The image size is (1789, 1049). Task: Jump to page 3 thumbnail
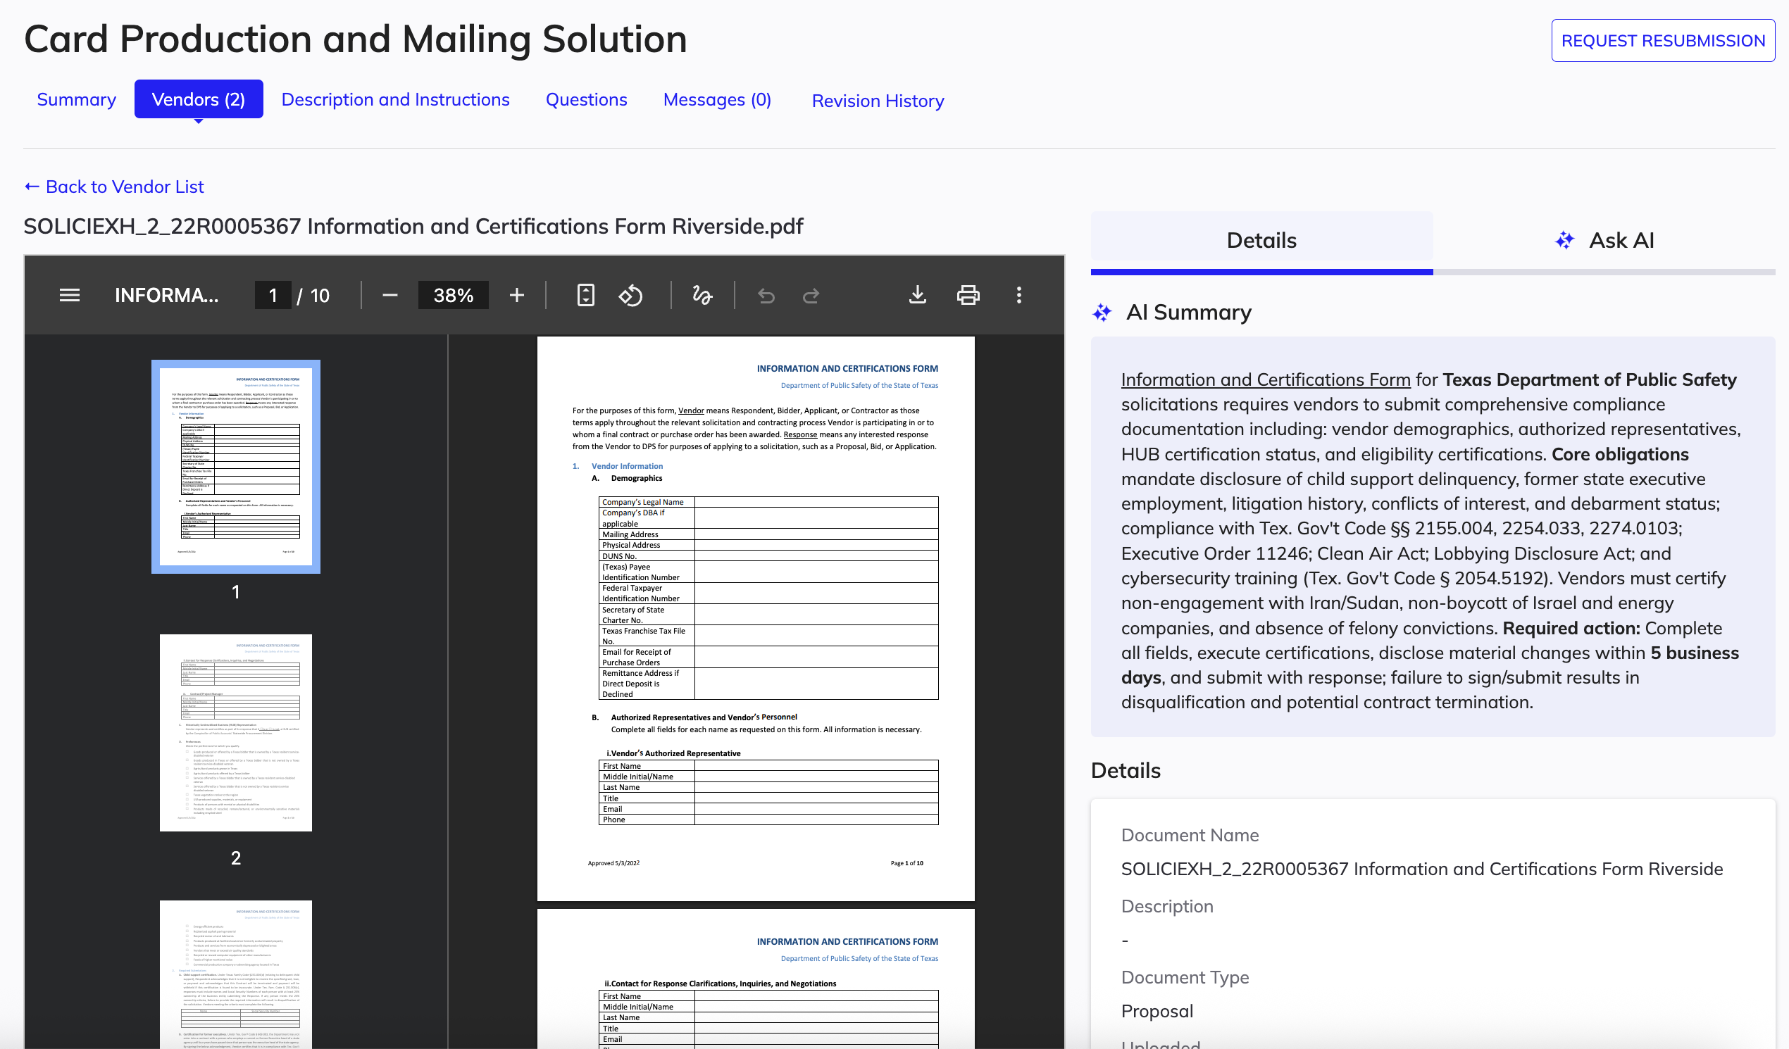(x=236, y=974)
